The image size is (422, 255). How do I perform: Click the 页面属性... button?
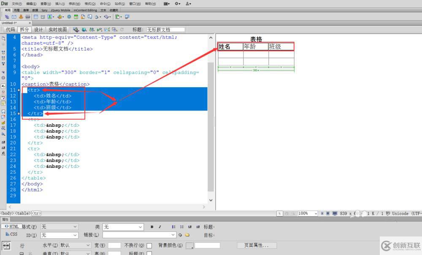tap(257, 245)
